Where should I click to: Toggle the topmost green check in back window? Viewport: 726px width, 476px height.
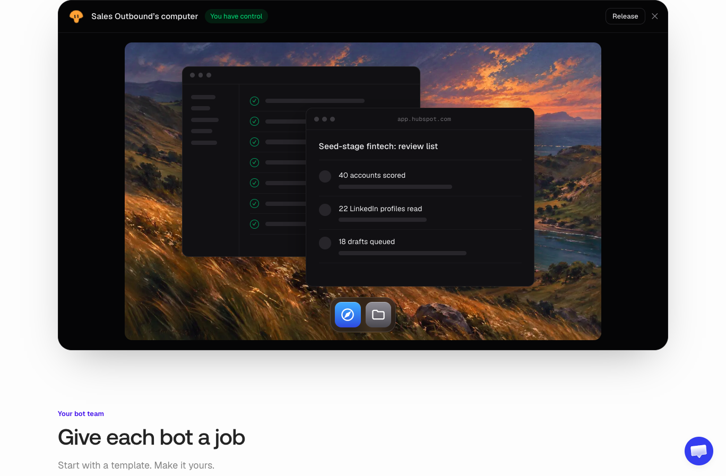255,101
